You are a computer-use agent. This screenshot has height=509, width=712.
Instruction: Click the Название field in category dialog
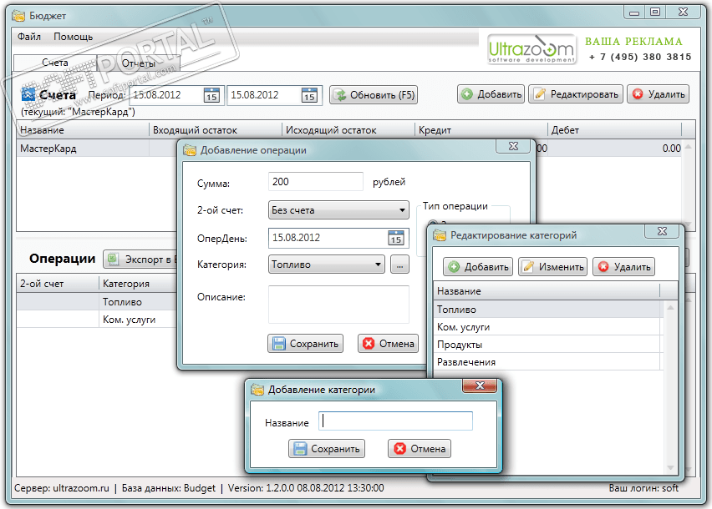coord(395,421)
